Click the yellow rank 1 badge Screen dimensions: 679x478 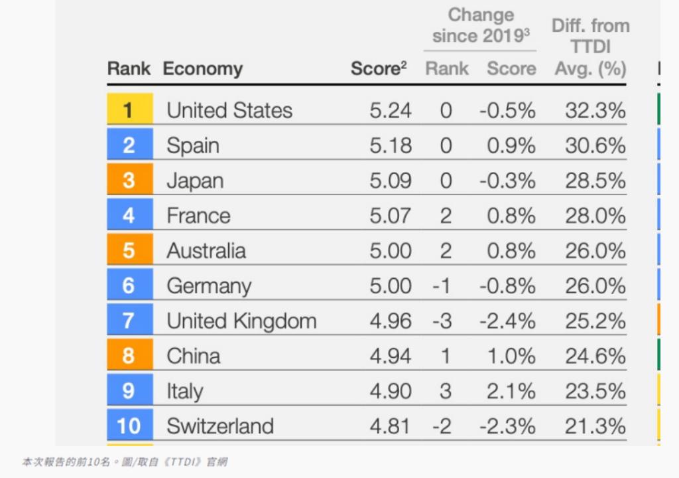pyautogui.click(x=129, y=110)
